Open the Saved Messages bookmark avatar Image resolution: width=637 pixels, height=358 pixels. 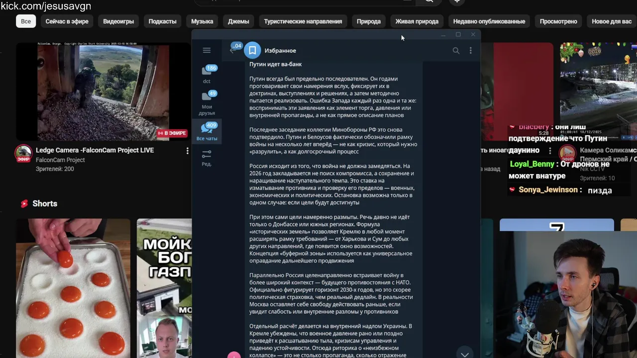(x=252, y=50)
